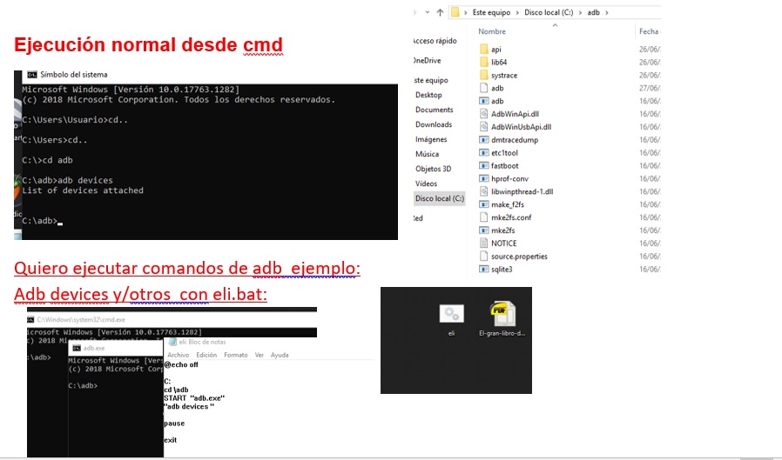Click the eli batch file desktop icon
Screen dimensions: 782x460
point(451,314)
